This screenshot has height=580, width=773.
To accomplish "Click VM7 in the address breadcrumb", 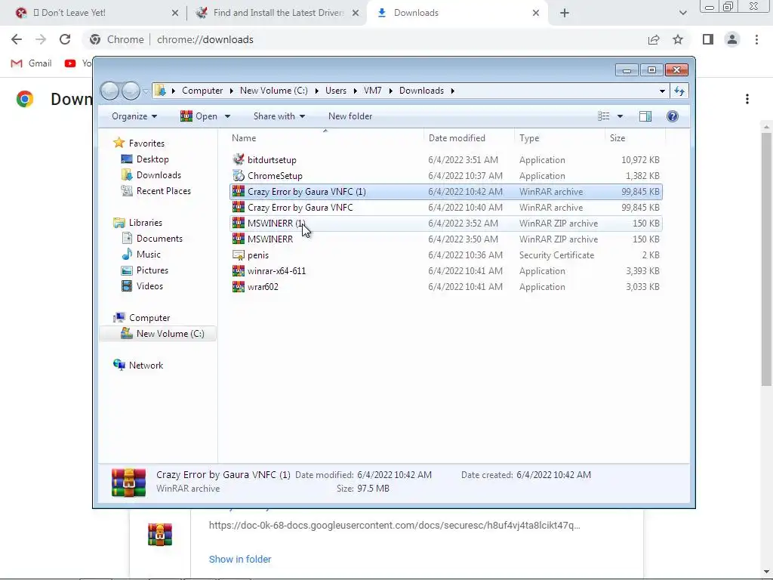I will (x=372, y=91).
